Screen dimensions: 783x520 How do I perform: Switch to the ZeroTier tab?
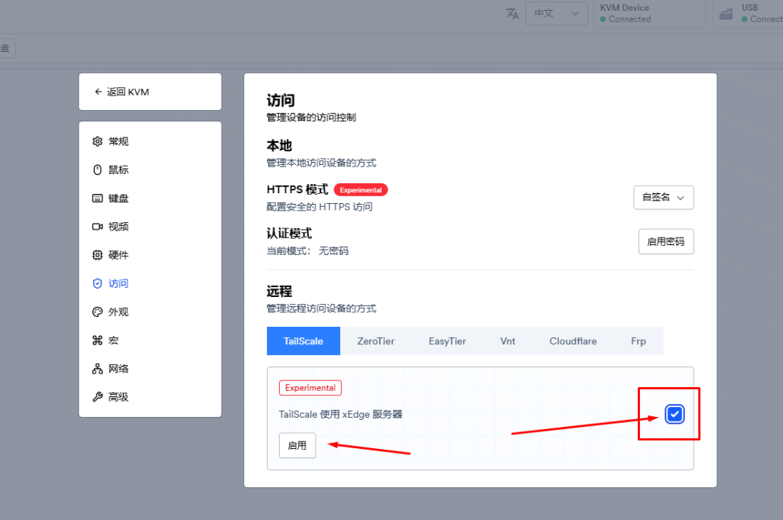pos(375,341)
